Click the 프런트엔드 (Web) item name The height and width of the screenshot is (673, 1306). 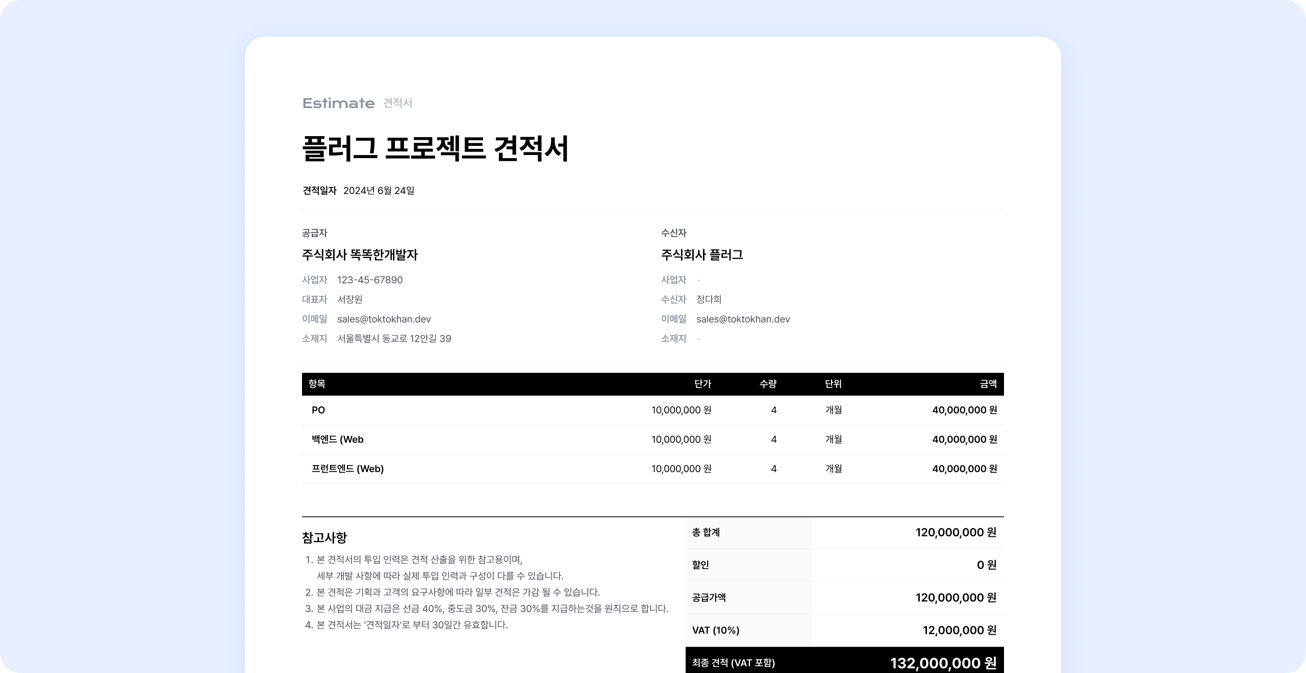tap(347, 469)
